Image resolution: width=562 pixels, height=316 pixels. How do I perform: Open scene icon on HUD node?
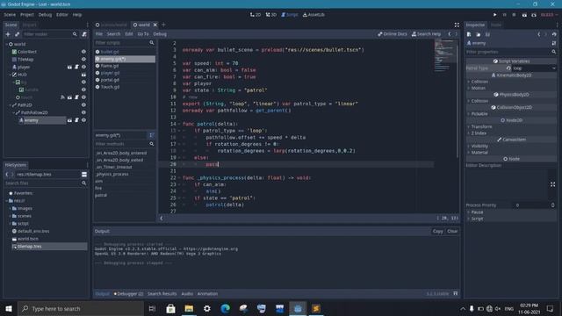coord(83,75)
